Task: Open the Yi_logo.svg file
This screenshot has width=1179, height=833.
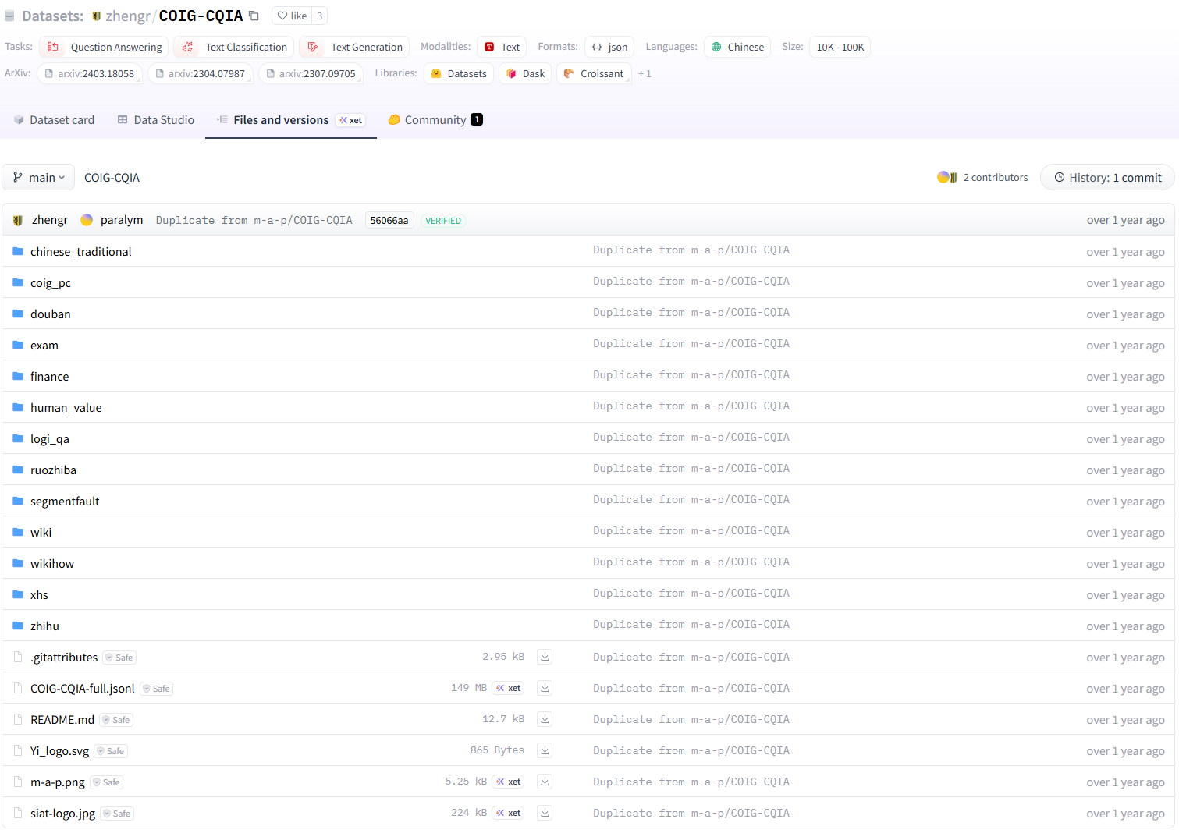Action: pos(59,750)
